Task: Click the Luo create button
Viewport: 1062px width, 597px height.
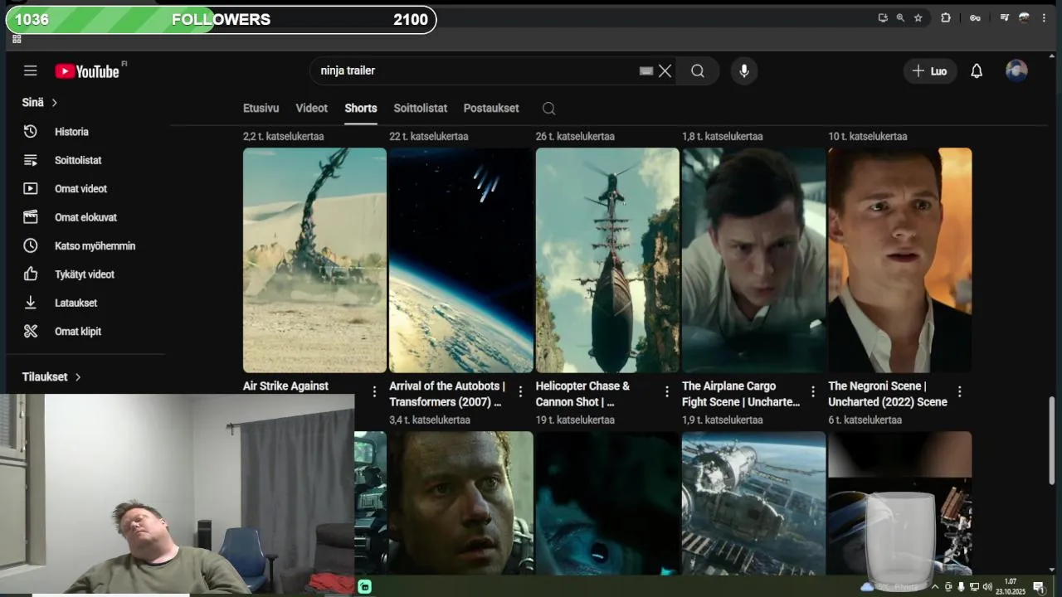Action: click(930, 71)
